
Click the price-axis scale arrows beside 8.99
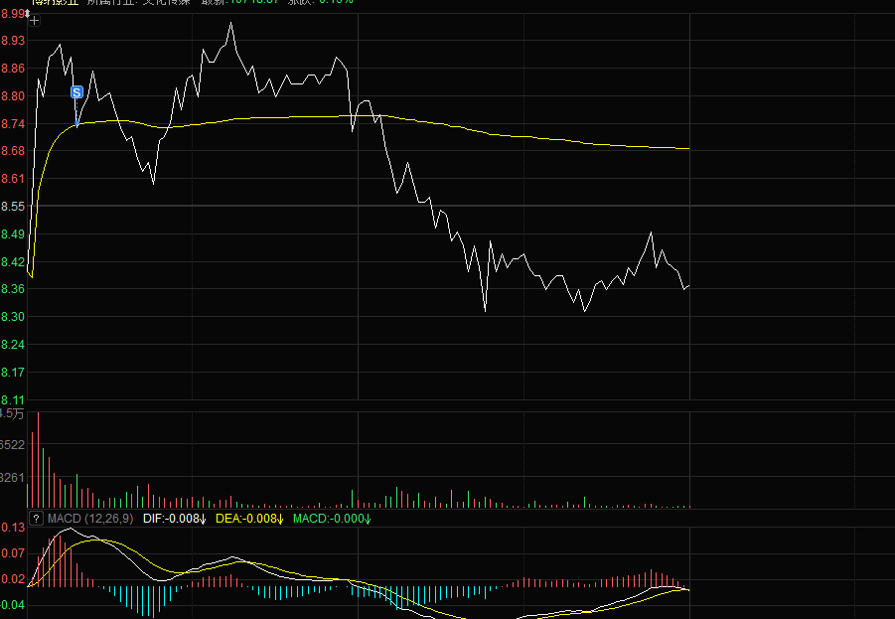[27, 13]
